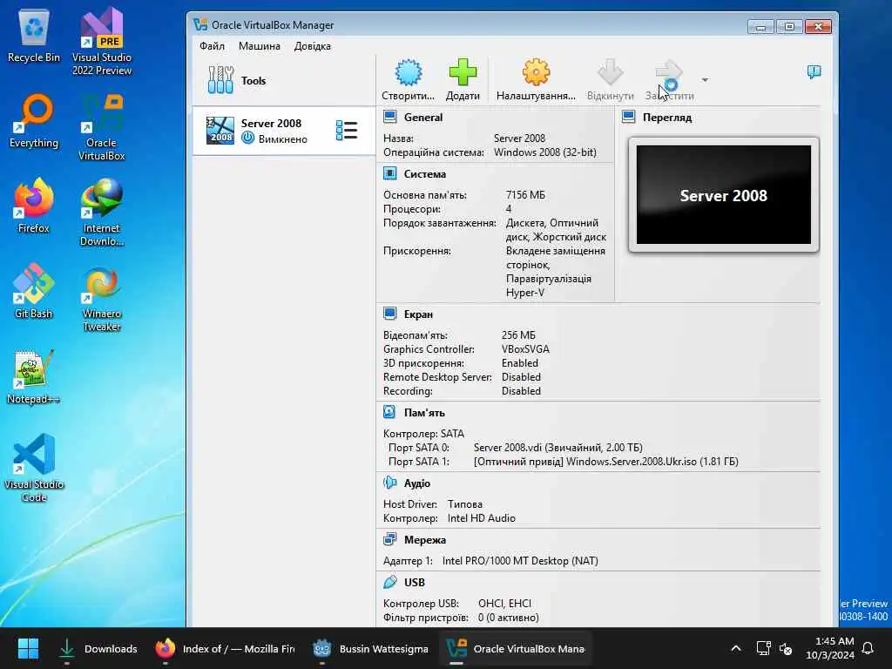Click the Аудіо section header
892x669 pixels.
coord(417,483)
